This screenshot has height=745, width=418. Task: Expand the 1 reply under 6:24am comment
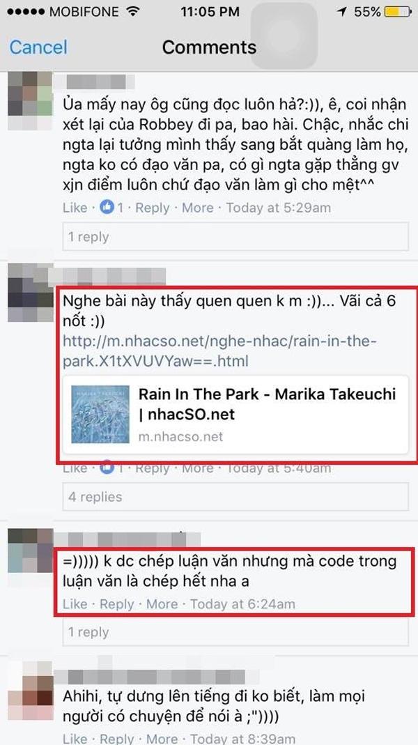(x=235, y=632)
